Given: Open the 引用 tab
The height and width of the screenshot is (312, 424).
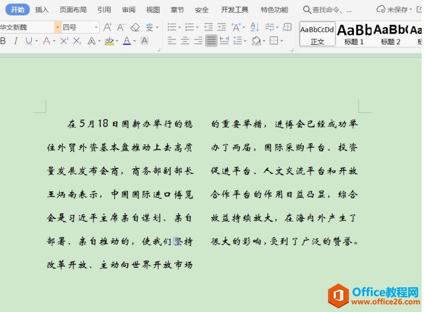Looking at the screenshot, I should pyautogui.click(x=104, y=10).
